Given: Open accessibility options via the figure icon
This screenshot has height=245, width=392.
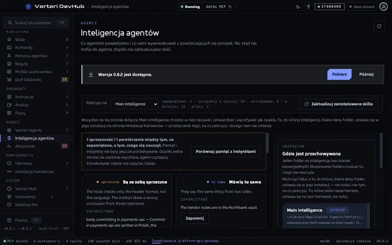Looking at the screenshot, I should pyautogui.click(x=308, y=7).
